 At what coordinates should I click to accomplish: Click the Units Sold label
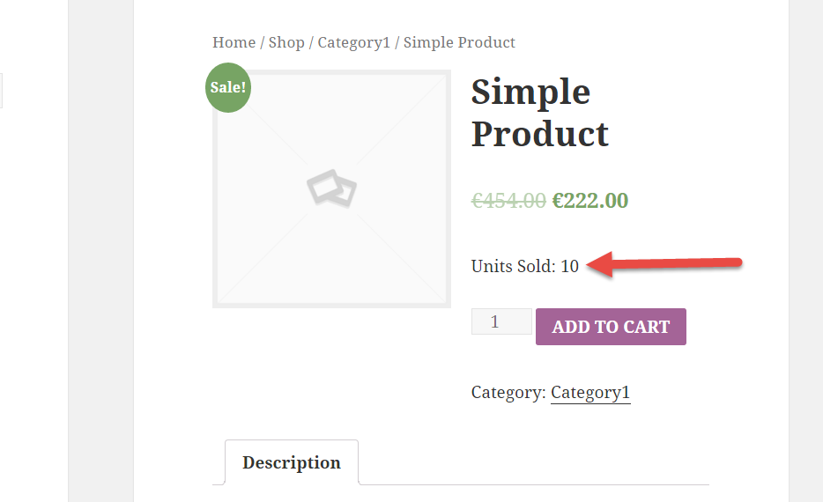click(x=513, y=266)
